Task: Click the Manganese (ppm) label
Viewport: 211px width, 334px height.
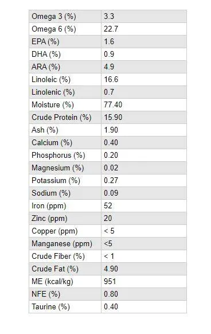Action: 62,243
